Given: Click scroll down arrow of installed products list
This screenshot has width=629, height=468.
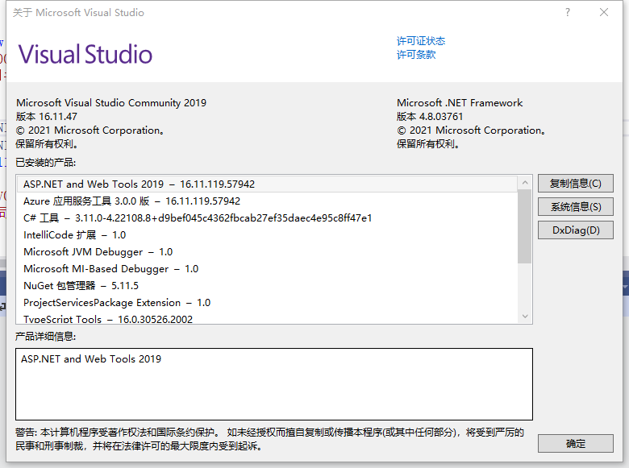Looking at the screenshot, I should [525, 317].
